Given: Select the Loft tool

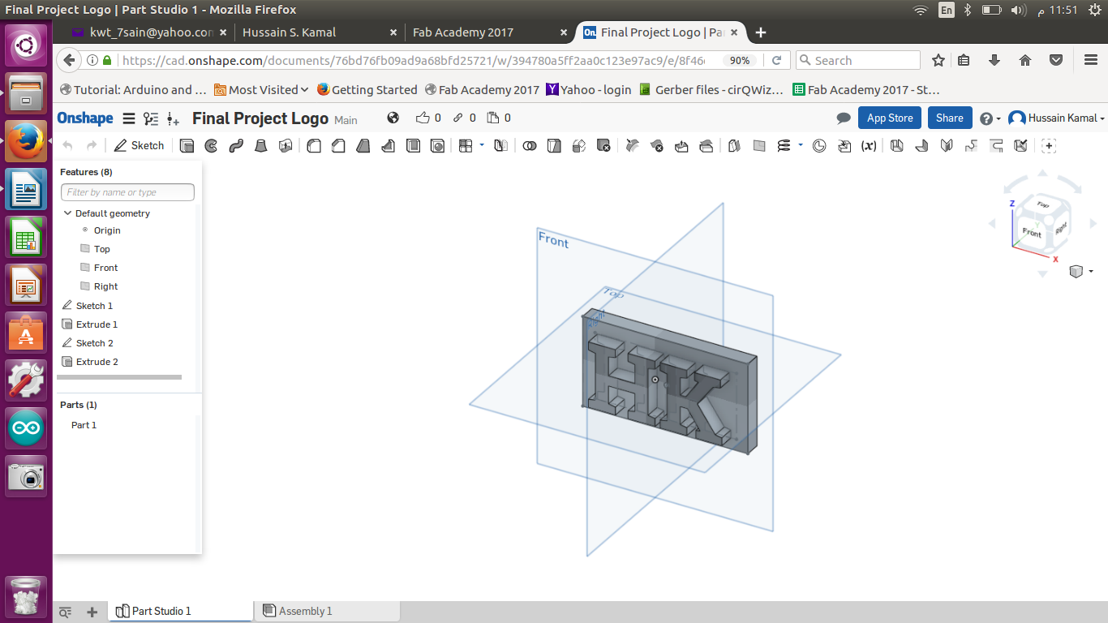Looking at the screenshot, I should (x=261, y=146).
